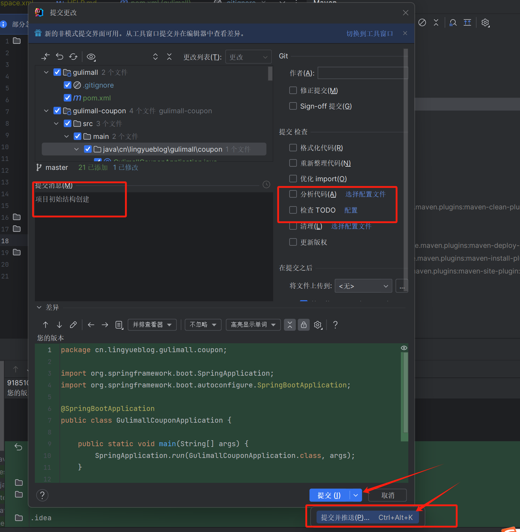Click the commit message text area
Image resolution: width=520 pixels, height=532 pixels.
pos(154,246)
